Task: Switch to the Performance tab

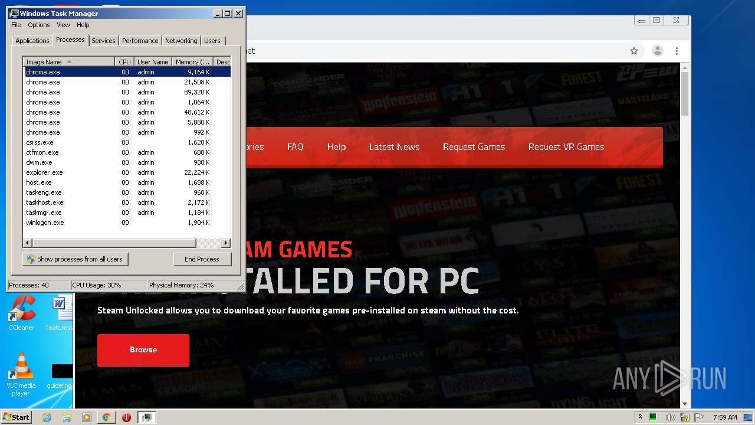Action: coord(140,41)
